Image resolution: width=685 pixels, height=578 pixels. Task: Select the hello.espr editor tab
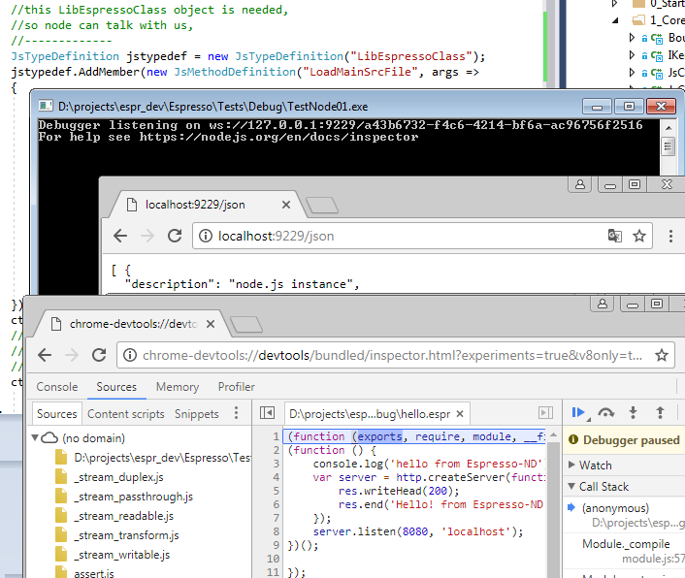coord(370,414)
